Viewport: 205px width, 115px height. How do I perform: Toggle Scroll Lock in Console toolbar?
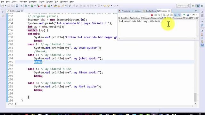[x=168, y=15]
